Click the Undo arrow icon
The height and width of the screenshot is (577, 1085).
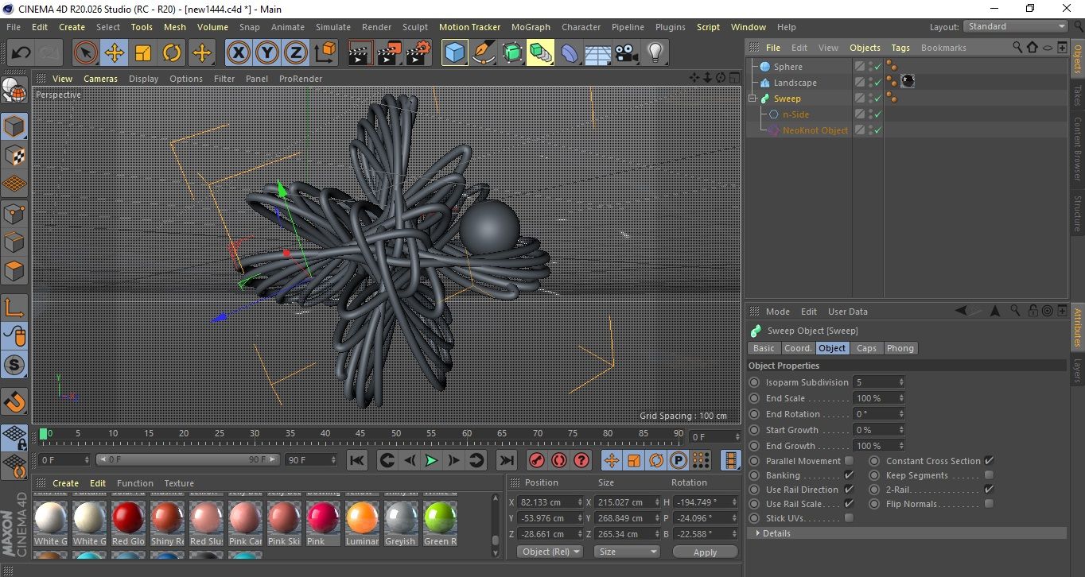[x=21, y=53]
